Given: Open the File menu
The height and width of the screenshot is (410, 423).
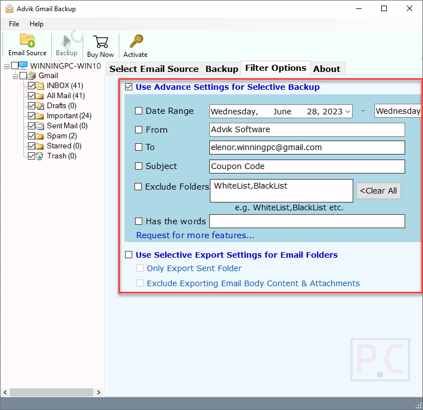Looking at the screenshot, I should tap(14, 24).
